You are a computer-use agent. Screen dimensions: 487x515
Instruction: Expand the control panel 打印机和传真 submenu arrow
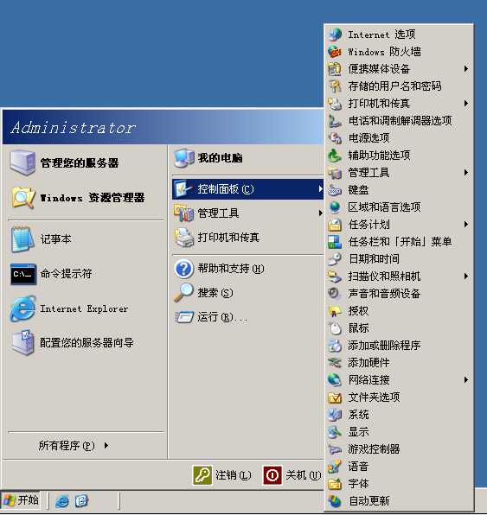coord(466,104)
